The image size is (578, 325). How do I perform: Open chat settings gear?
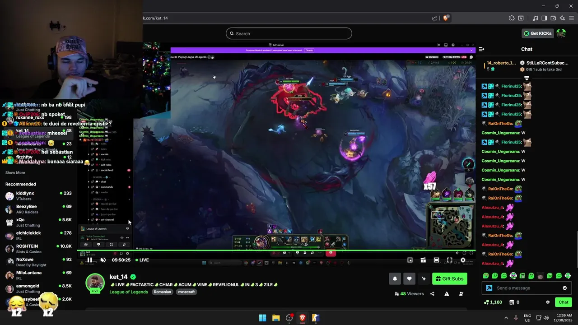click(548, 302)
